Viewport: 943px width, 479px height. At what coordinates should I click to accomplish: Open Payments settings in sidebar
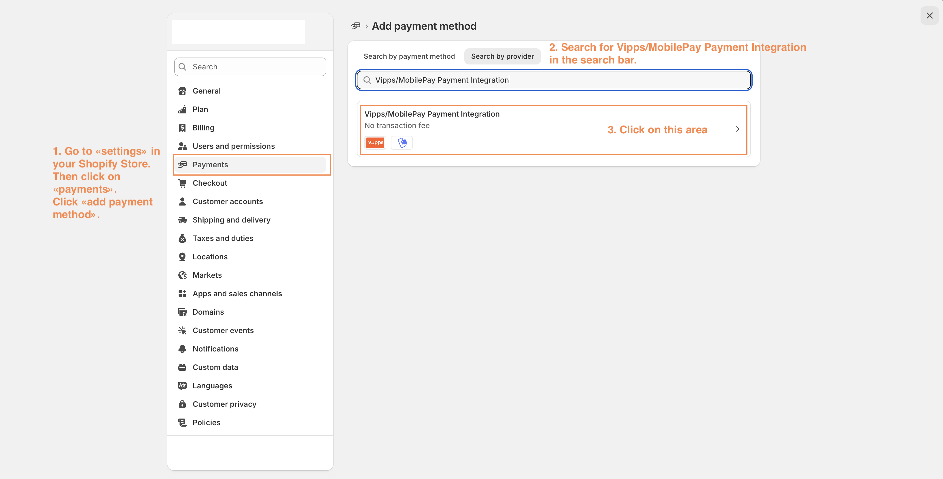210,165
